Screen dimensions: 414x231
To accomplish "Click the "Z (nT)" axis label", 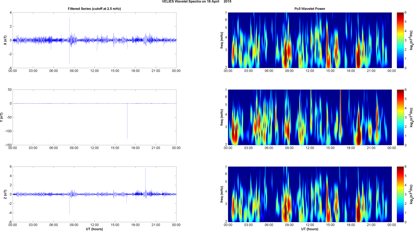I will point(5,194).
